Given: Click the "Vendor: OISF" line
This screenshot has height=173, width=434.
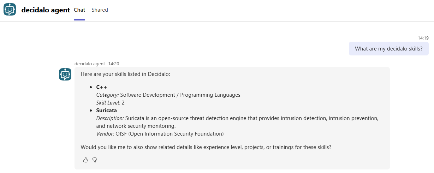Looking at the screenshot, I should (x=160, y=134).
